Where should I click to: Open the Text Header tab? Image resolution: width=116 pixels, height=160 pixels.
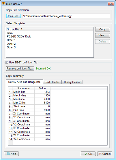point(52,82)
